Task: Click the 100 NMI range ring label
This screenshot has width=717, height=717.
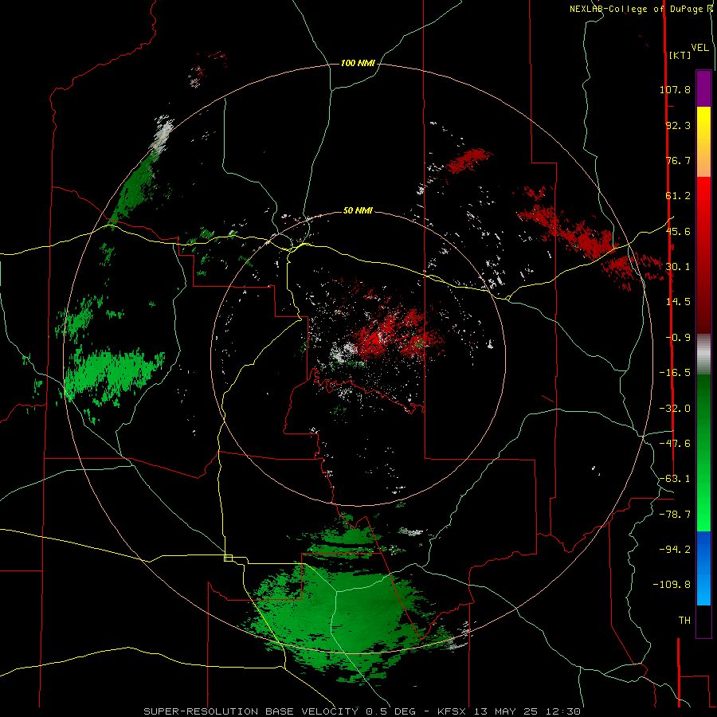Action: pyautogui.click(x=358, y=63)
